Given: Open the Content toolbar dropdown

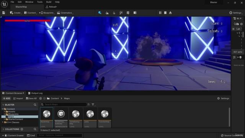Looking at the screenshot, I should coord(30,13).
